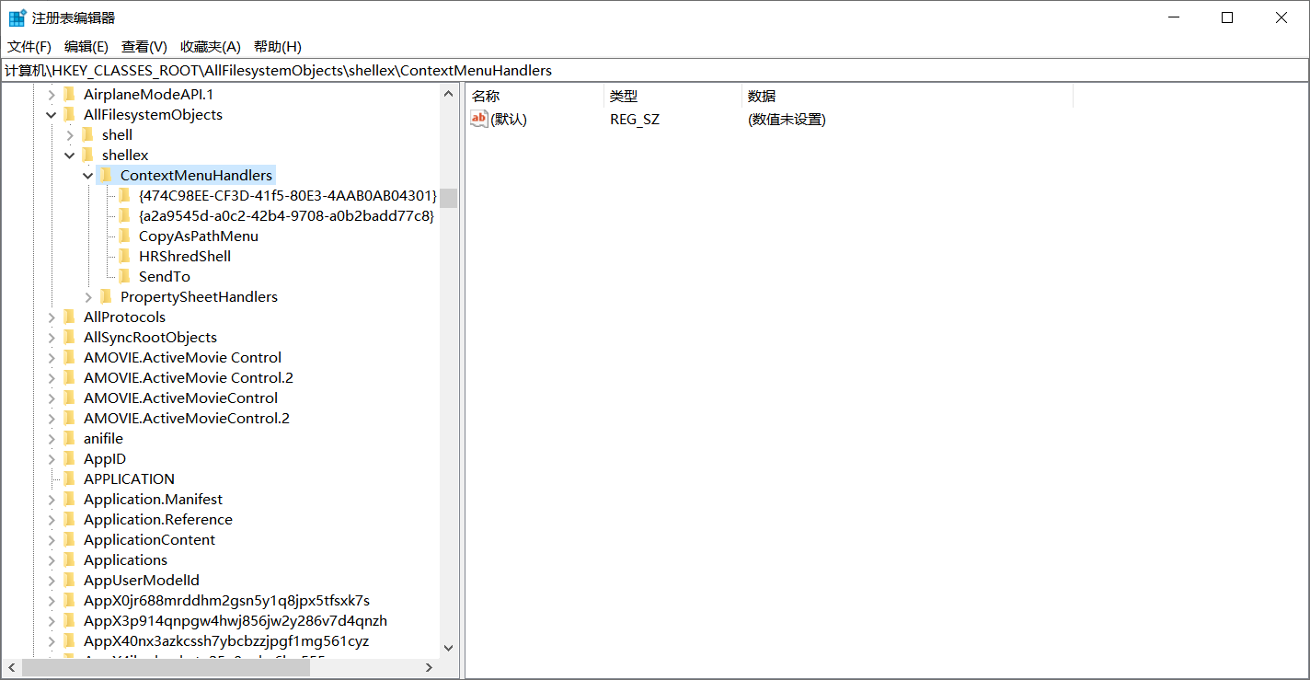Click the Registry Editor app icon in title bar
This screenshot has width=1310, height=680.
(17, 18)
